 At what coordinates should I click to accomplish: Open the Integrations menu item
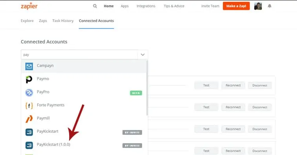146,6
